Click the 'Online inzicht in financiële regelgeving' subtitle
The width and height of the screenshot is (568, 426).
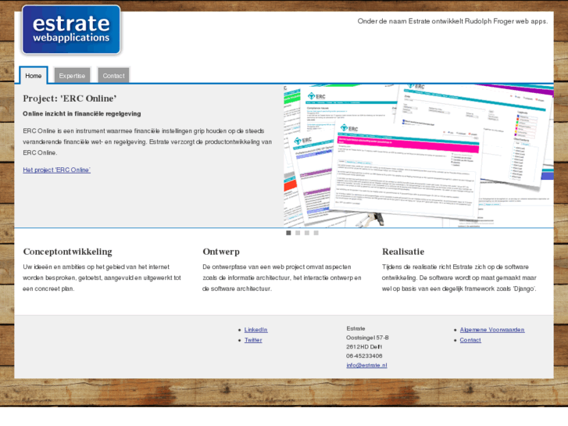(82, 113)
